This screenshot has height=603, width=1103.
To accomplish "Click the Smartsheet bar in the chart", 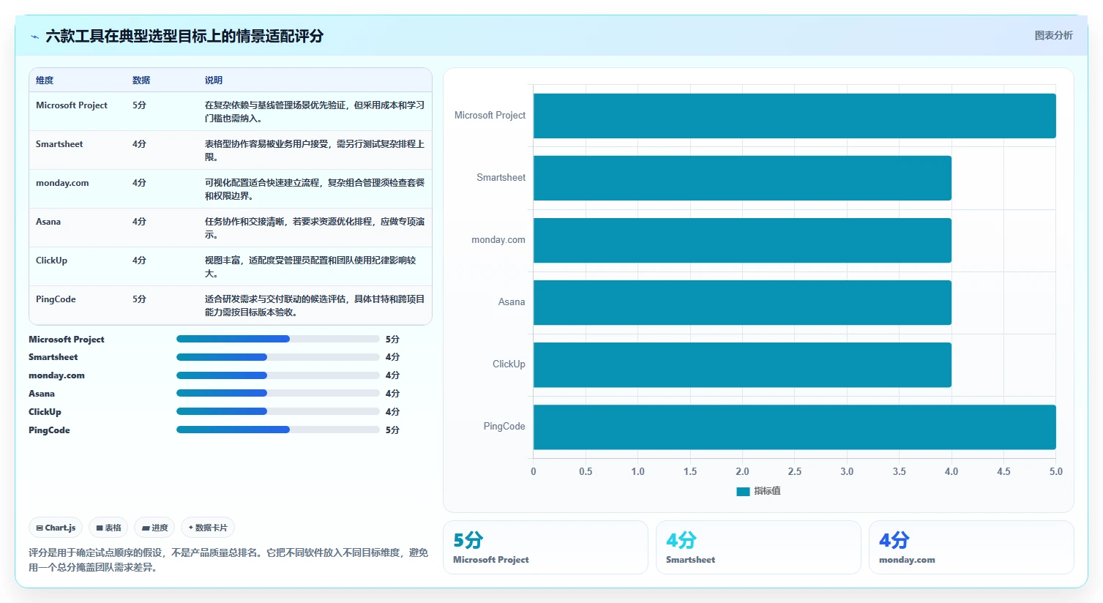I will click(x=742, y=178).
